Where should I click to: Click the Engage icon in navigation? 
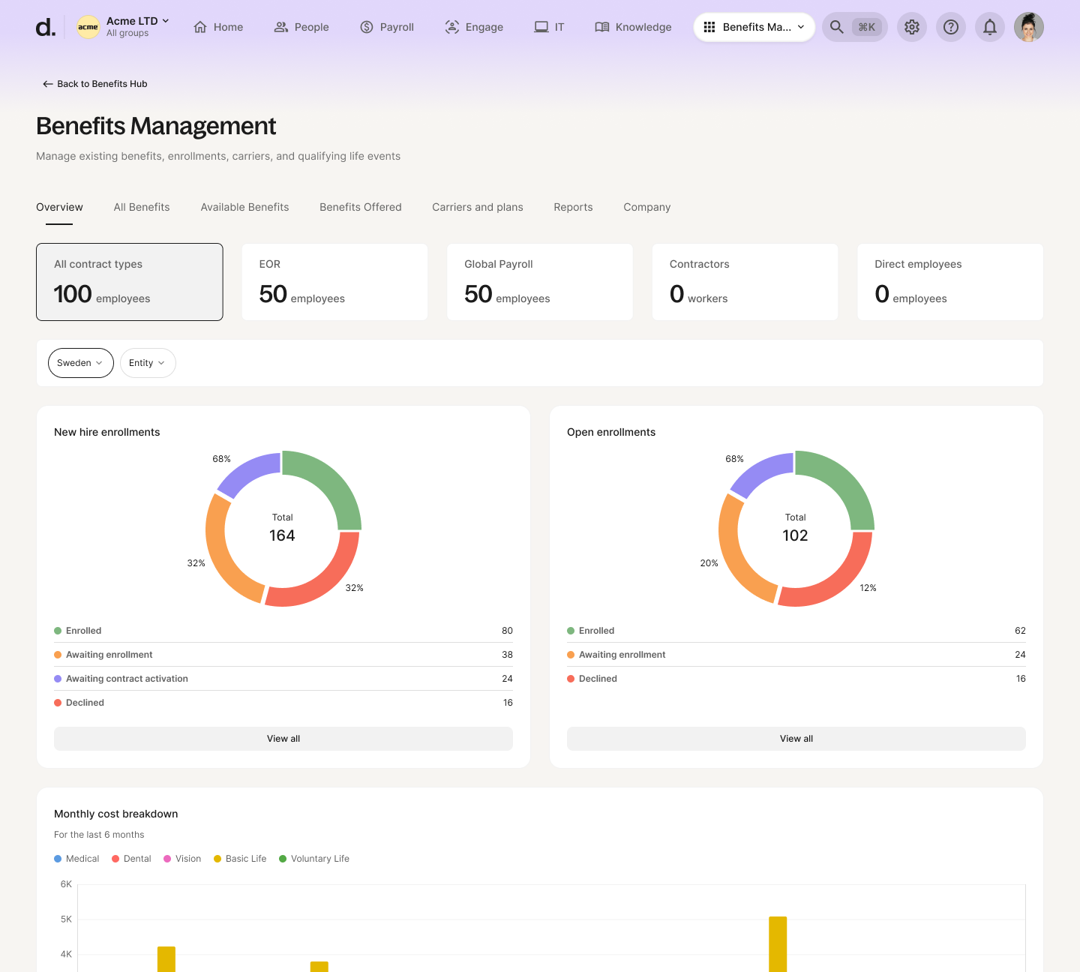(x=452, y=27)
